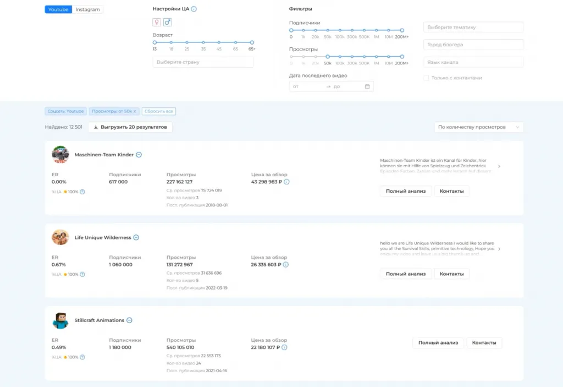This screenshot has width=563, height=387.
Task: Open the Выберите тематику dropdown
Action: pyautogui.click(x=473, y=28)
